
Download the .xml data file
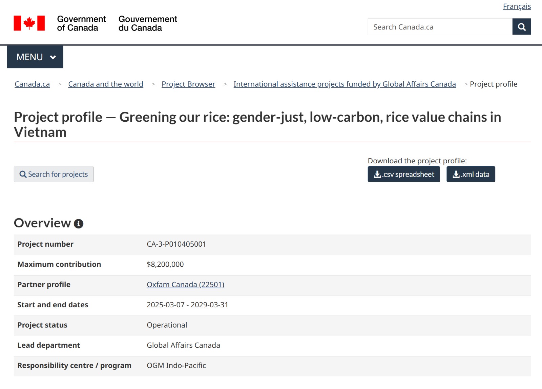(x=471, y=174)
